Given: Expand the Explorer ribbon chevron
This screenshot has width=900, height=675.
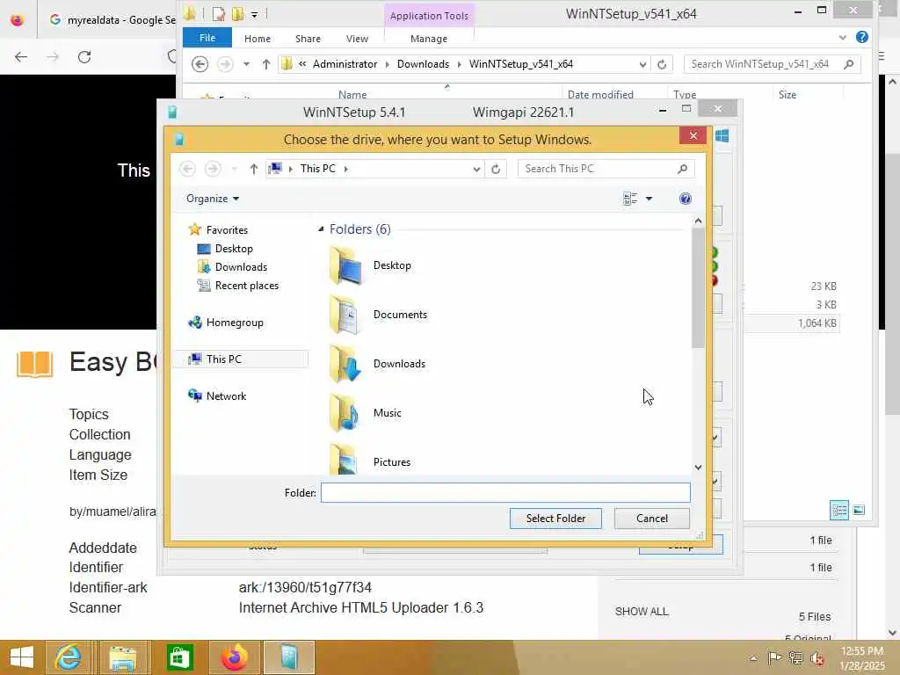Looking at the screenshot, I should pos(842,38).
